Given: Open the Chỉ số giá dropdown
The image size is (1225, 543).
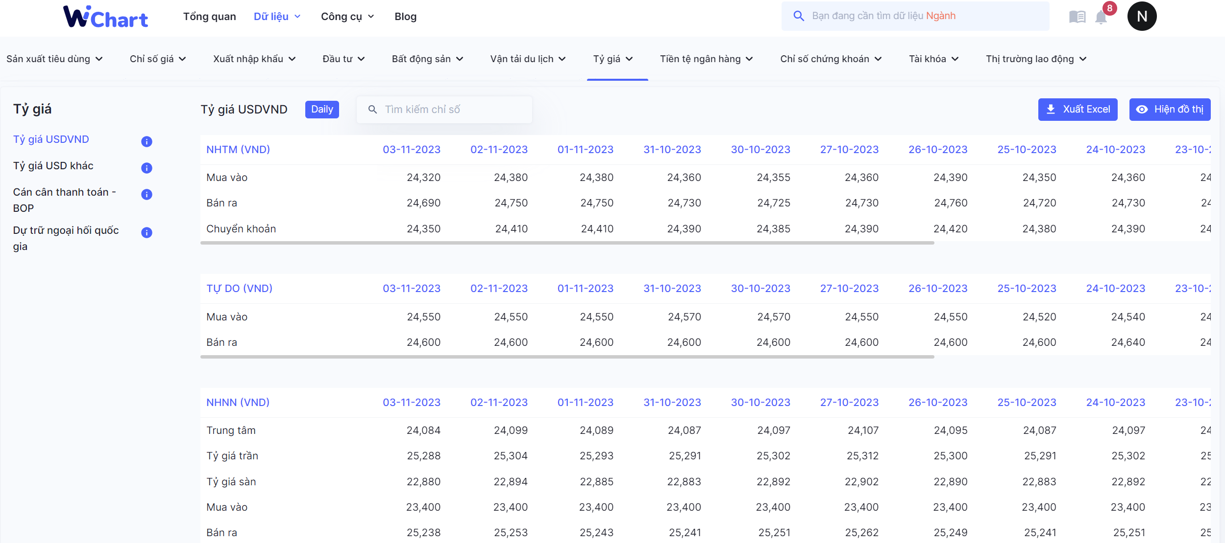Looking at the screenshot, I should coord(158,59).
